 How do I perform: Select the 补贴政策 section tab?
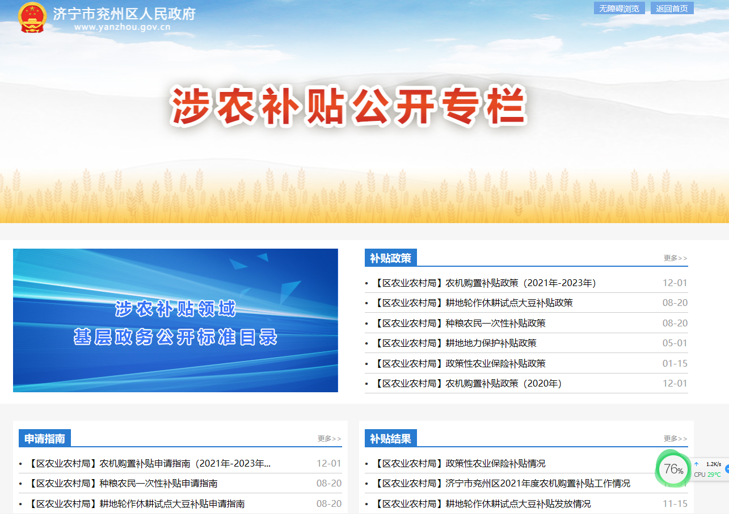(x=390, y=258)
